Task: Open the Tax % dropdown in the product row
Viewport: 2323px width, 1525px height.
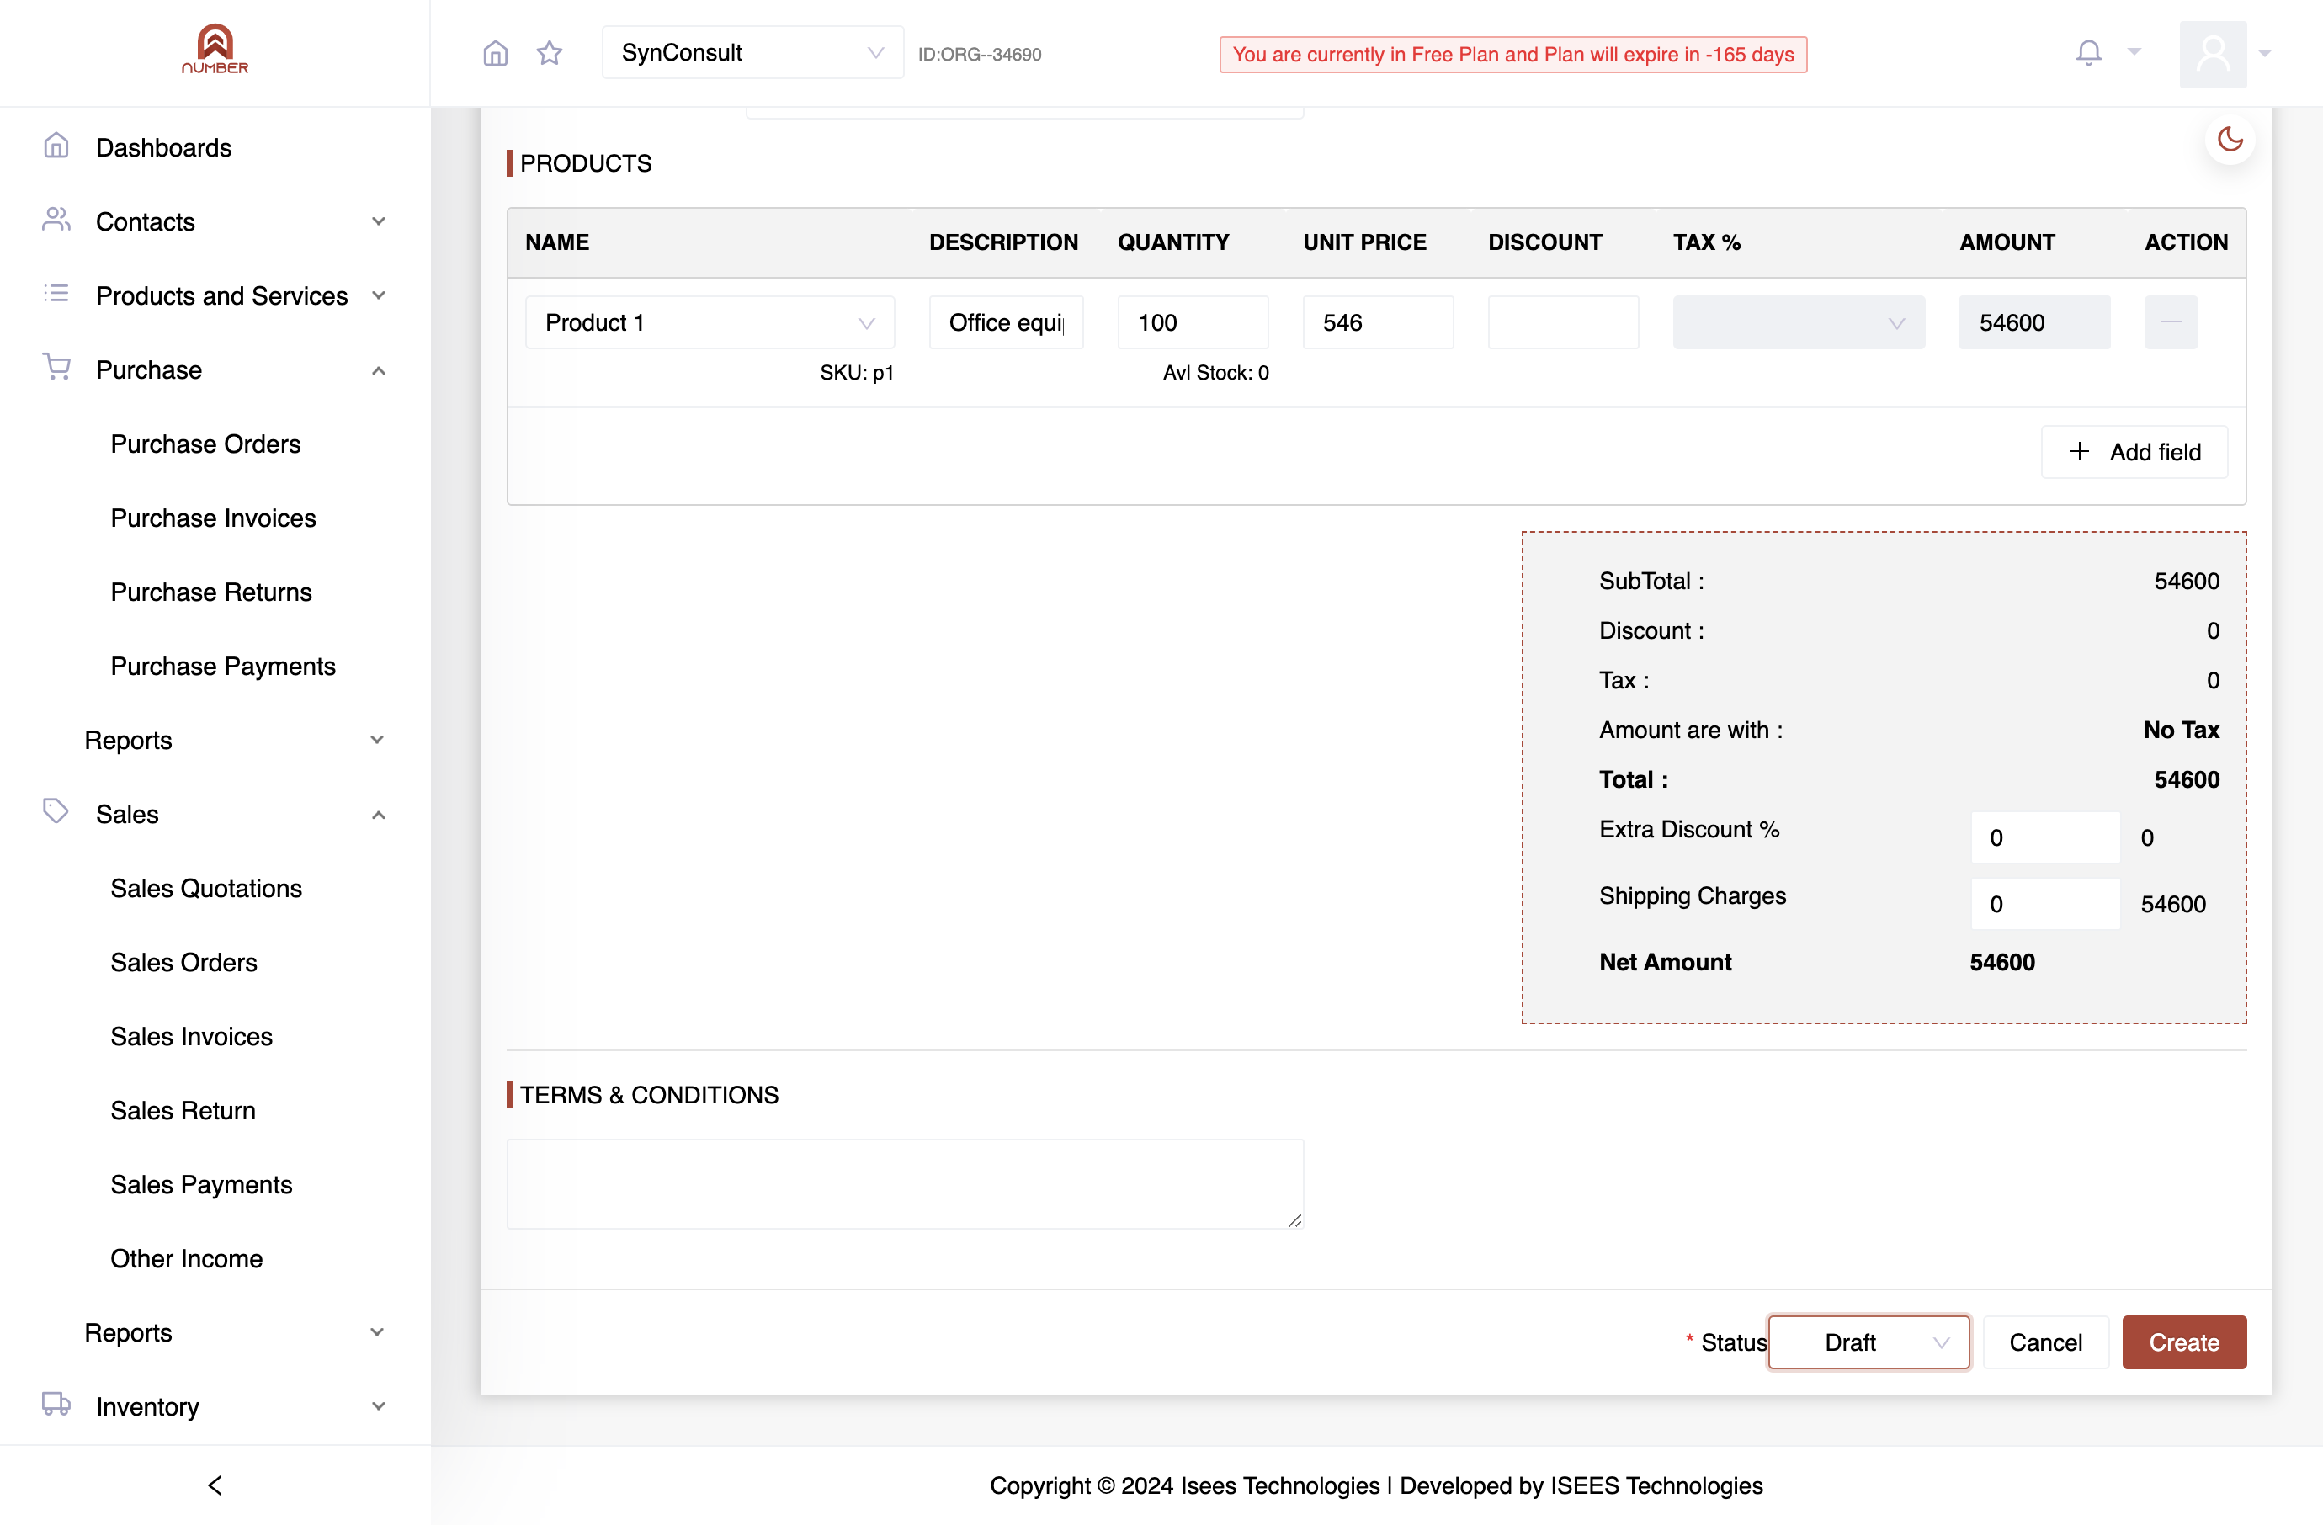Action: 1798,322
